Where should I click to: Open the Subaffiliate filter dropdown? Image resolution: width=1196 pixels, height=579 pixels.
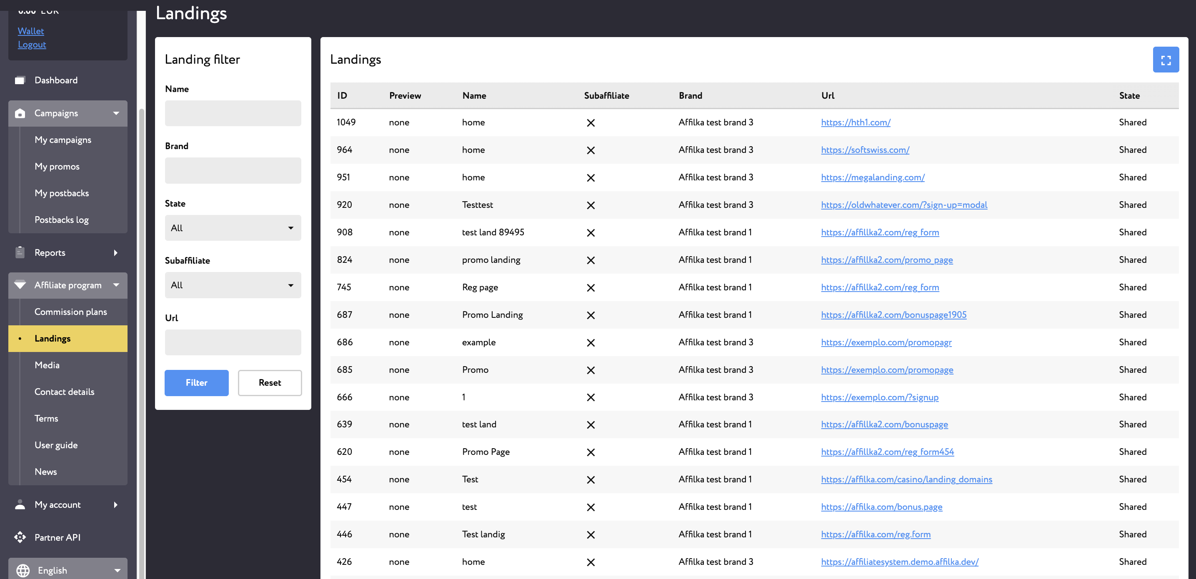point(233,285)
